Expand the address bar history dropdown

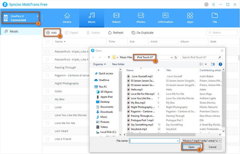(x=171, y=57)
